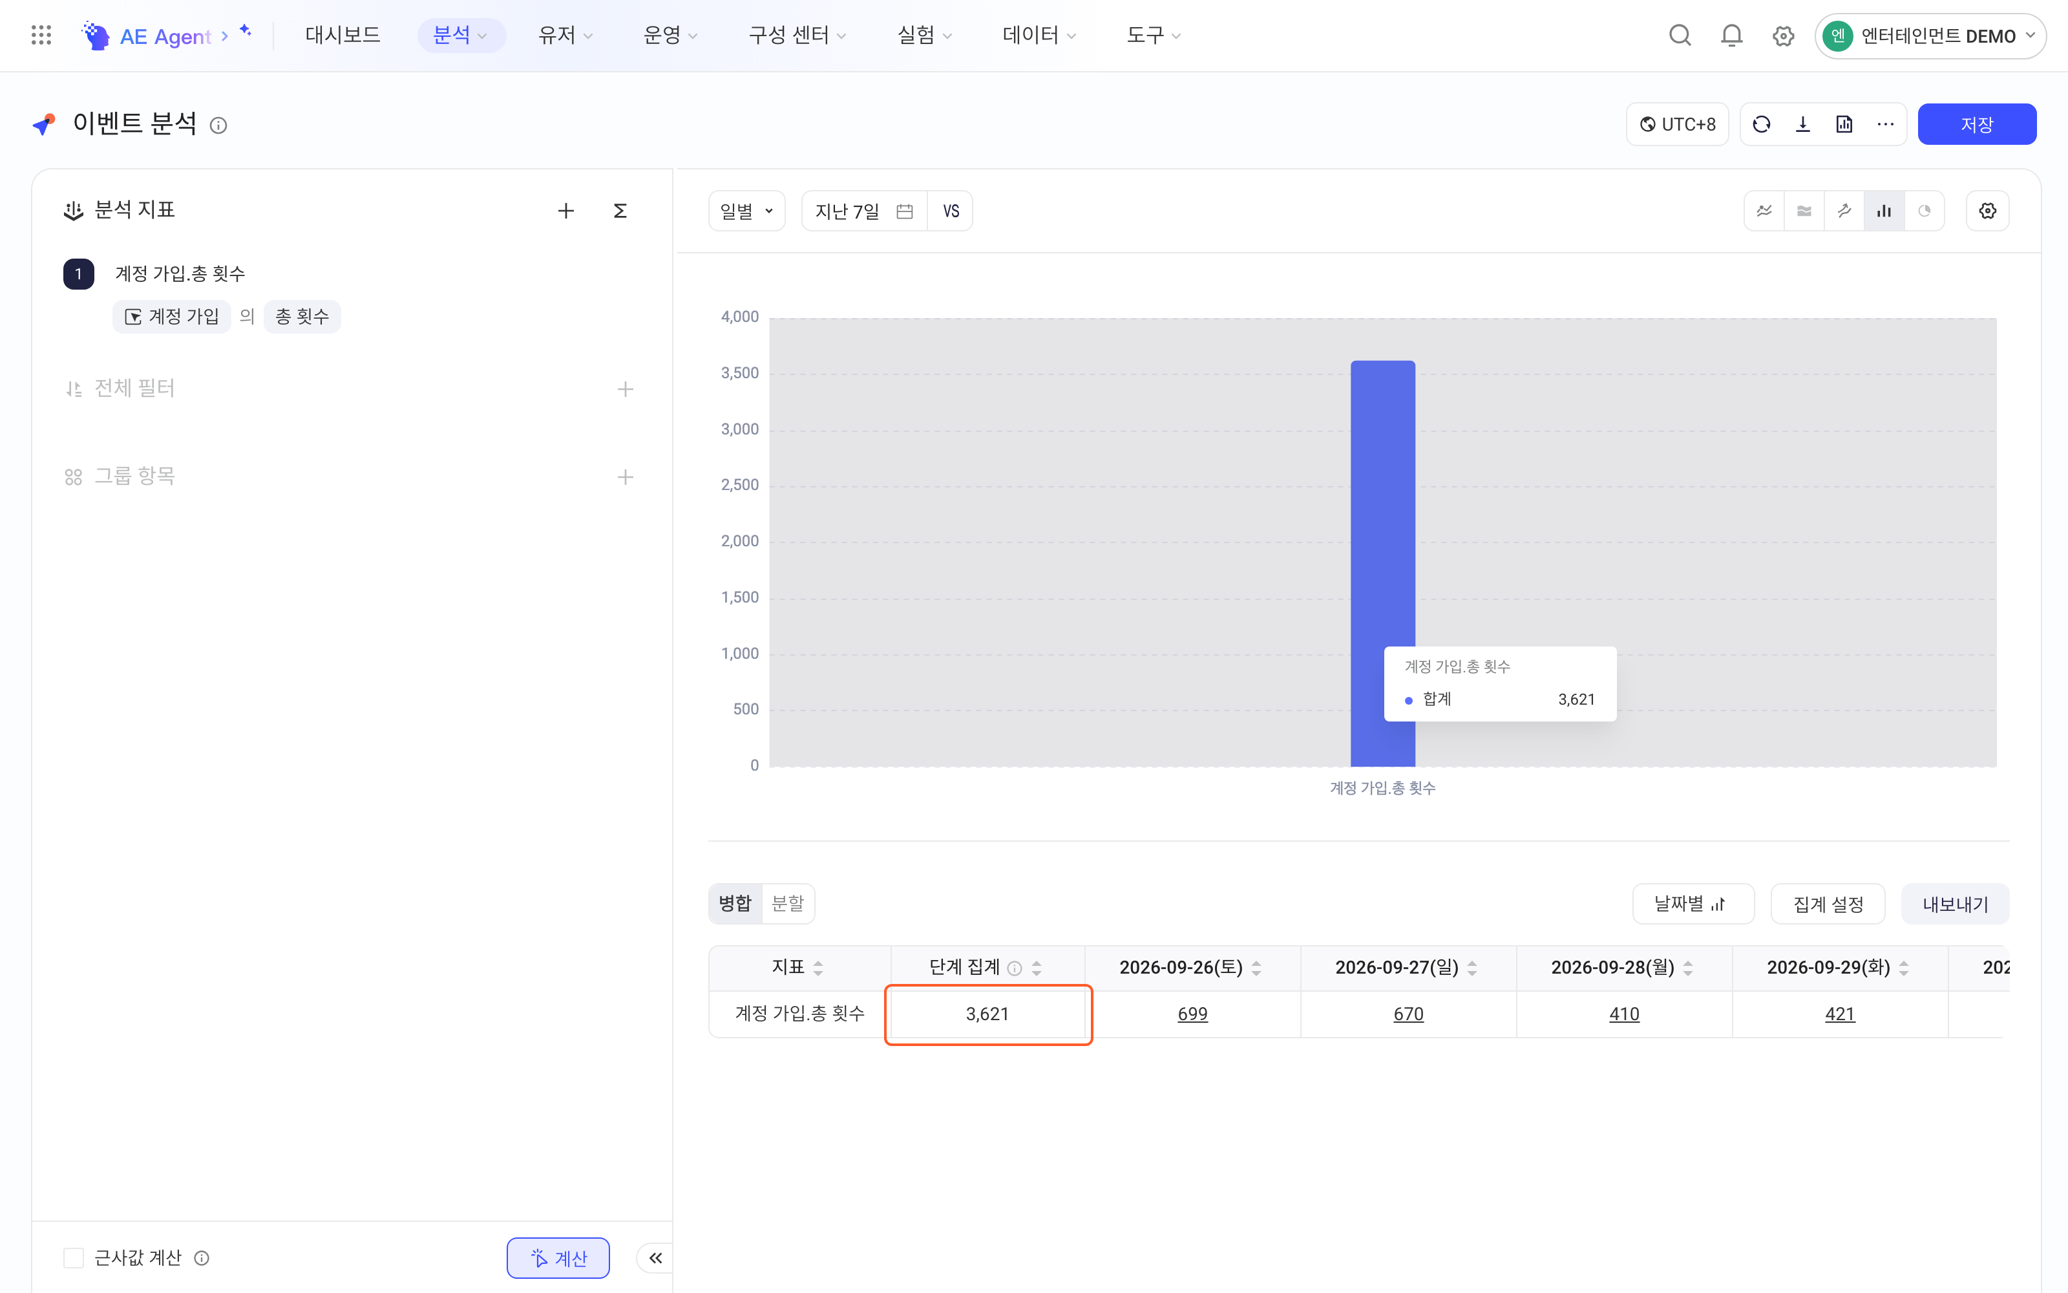This screenshot has width=2068, height=1293.
Task: Change timezone via UTC+8 selector
Action: point(1676,124)
